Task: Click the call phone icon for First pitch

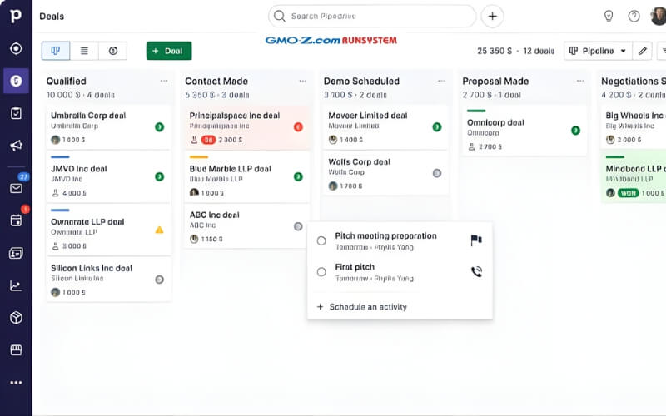Action: click(476, 272)
